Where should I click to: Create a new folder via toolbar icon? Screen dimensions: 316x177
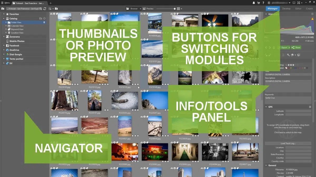coord(56,9)
